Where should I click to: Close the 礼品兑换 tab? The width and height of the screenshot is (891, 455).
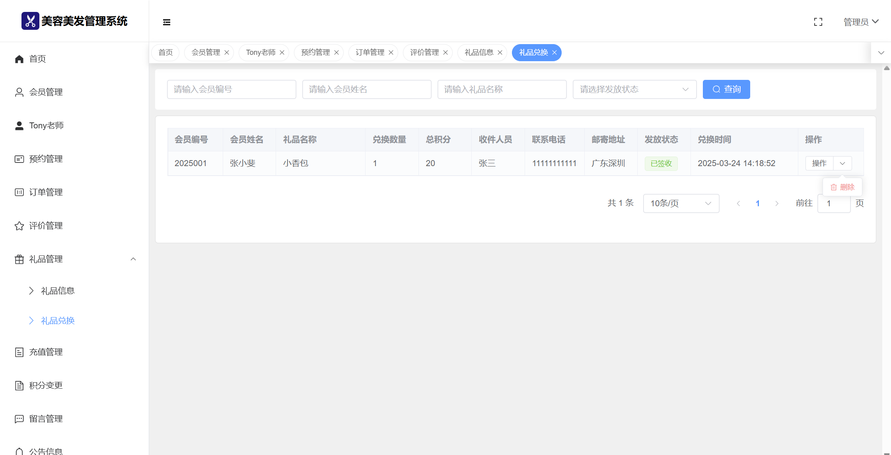[554, 52]
